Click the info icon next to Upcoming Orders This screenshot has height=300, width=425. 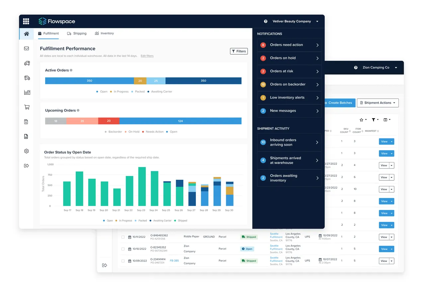78,110
